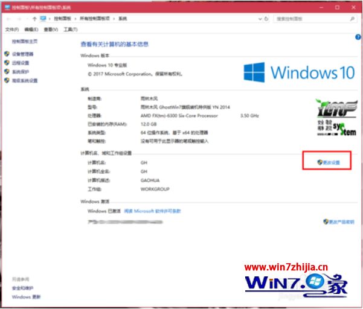Open the 编辑(E) menu
Image resolution: width=363 pixels, height=309 pixels.
[31, 30]
